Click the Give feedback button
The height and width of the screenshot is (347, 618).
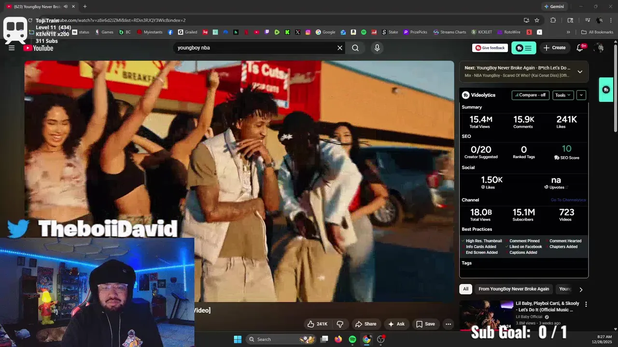point(490,48)
